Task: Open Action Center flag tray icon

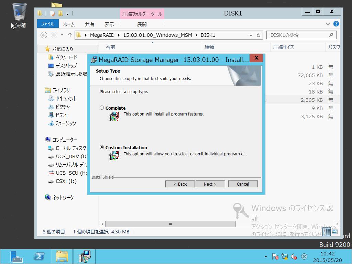Action: point(275,256)
